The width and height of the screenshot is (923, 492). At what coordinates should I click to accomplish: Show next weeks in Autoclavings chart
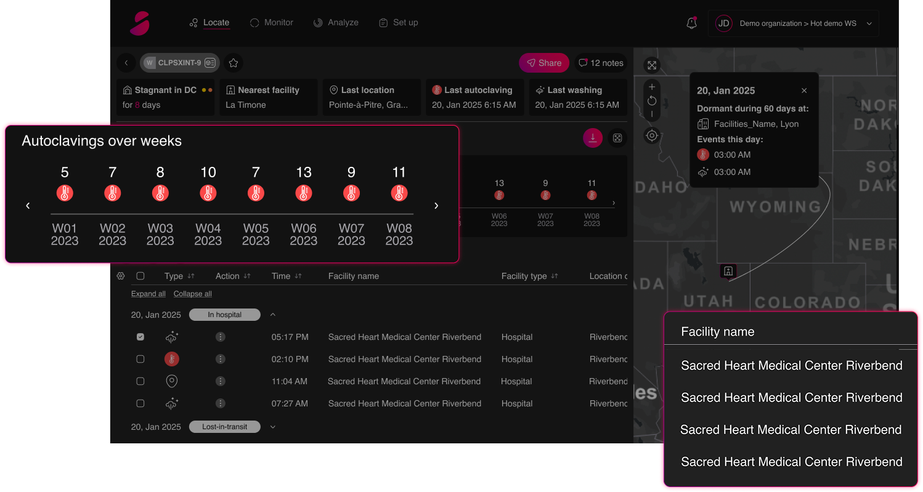tap(436, 206)
